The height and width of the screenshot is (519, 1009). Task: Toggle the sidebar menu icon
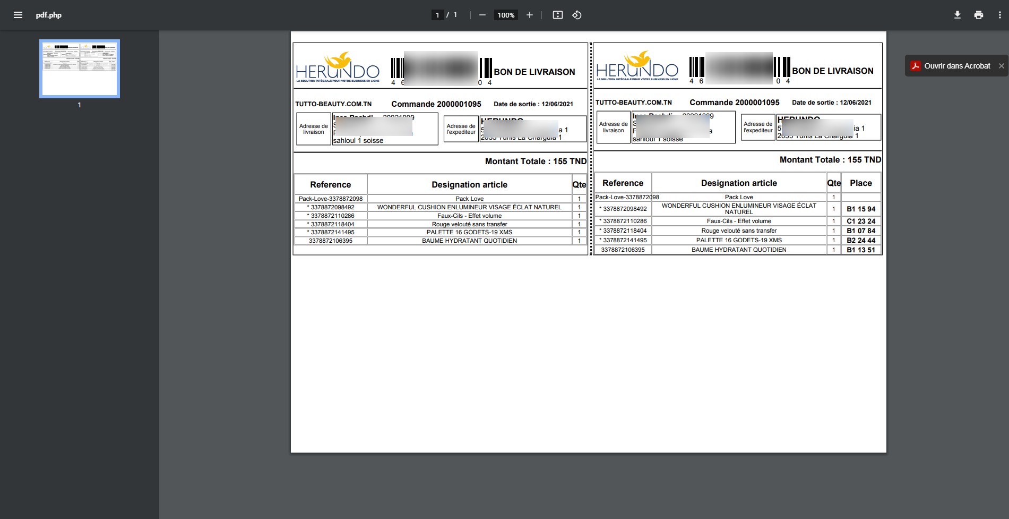click(x=18, y=15)
